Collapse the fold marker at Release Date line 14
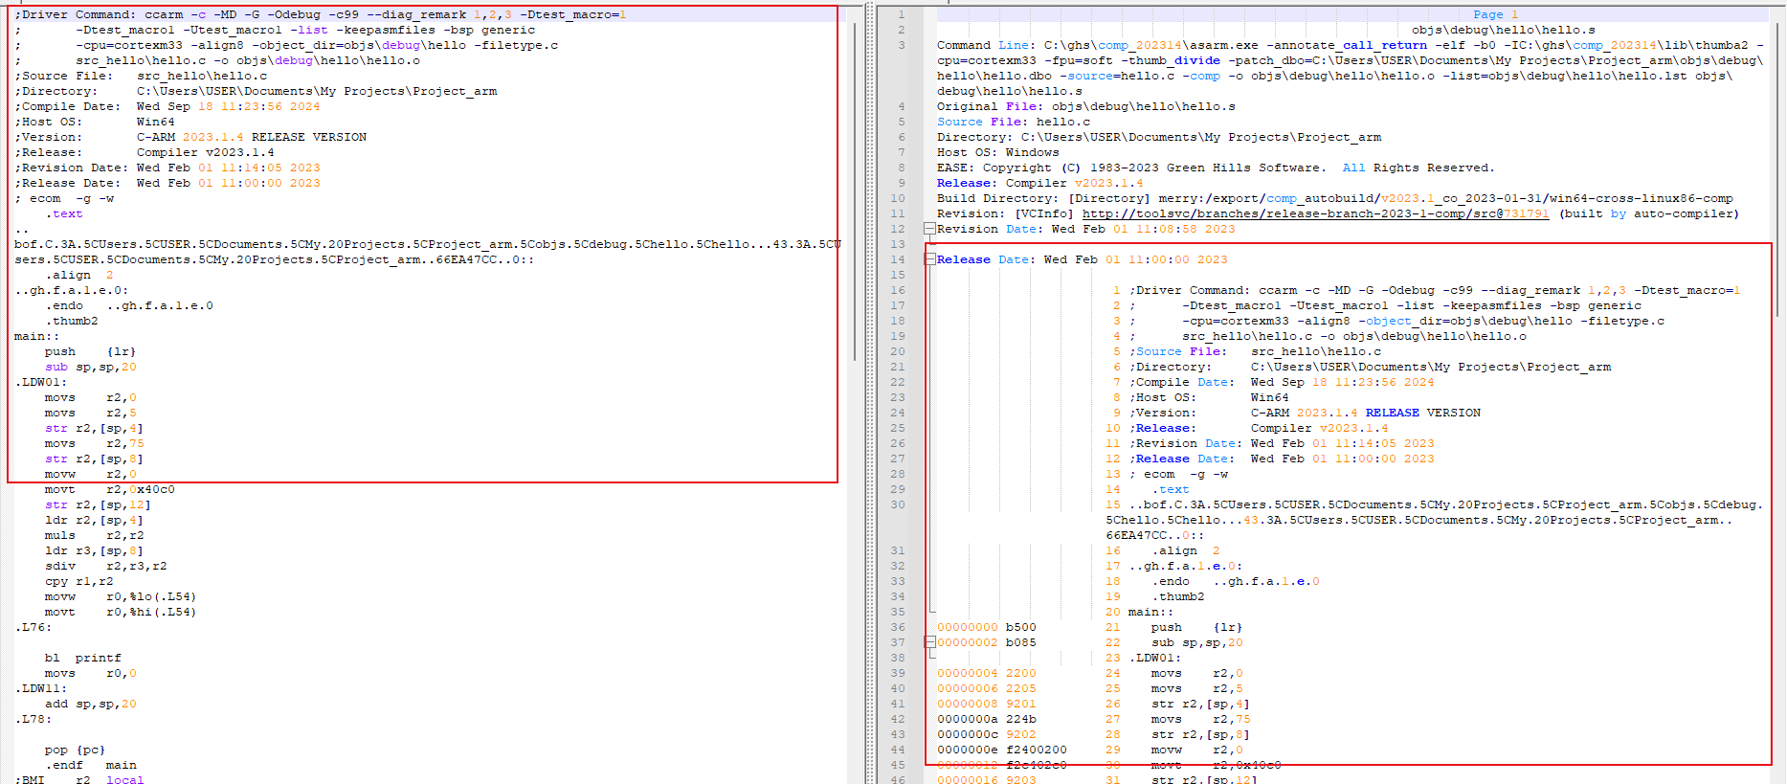 pos(929,259)
